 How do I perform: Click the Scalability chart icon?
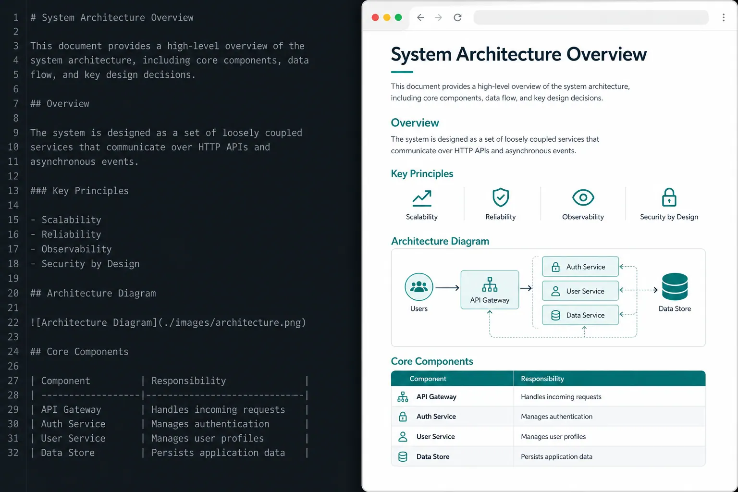click(x=422, y=198)
